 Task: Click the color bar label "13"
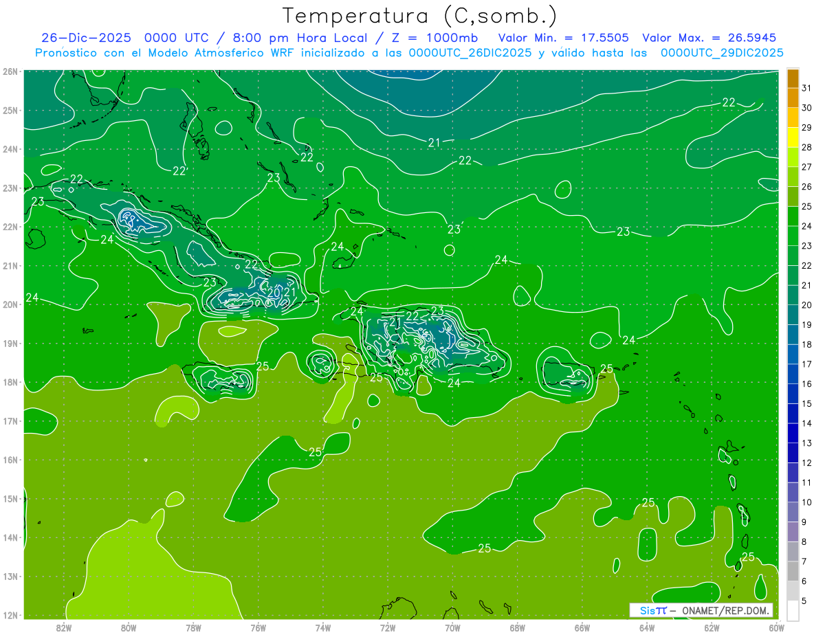[806, 443]
